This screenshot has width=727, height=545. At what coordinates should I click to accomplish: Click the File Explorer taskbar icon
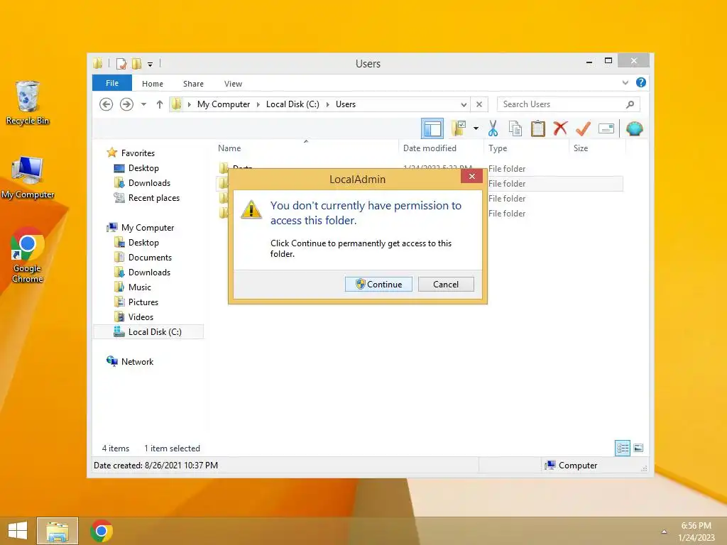(x=58, y=531)
